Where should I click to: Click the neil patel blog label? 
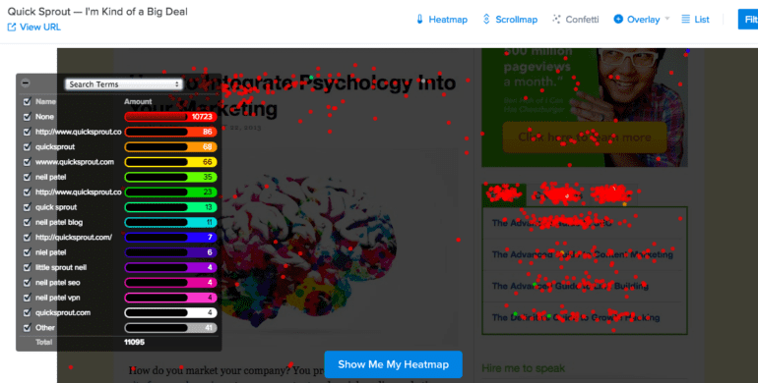point(59,222)
